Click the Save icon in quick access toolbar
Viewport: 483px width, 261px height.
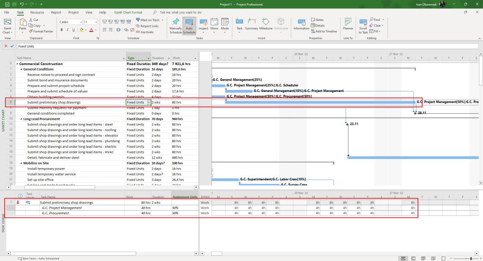(7, 4)
